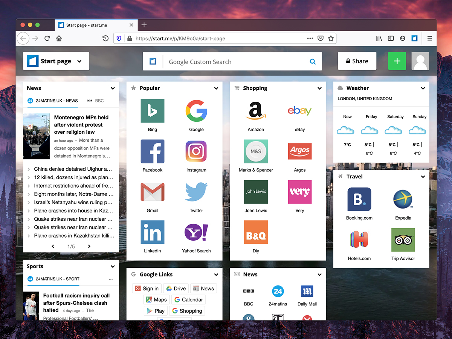This screenshot has width=452, height=339.
Task: Click the Booking.com travel icon
Action: coord(359,199)
